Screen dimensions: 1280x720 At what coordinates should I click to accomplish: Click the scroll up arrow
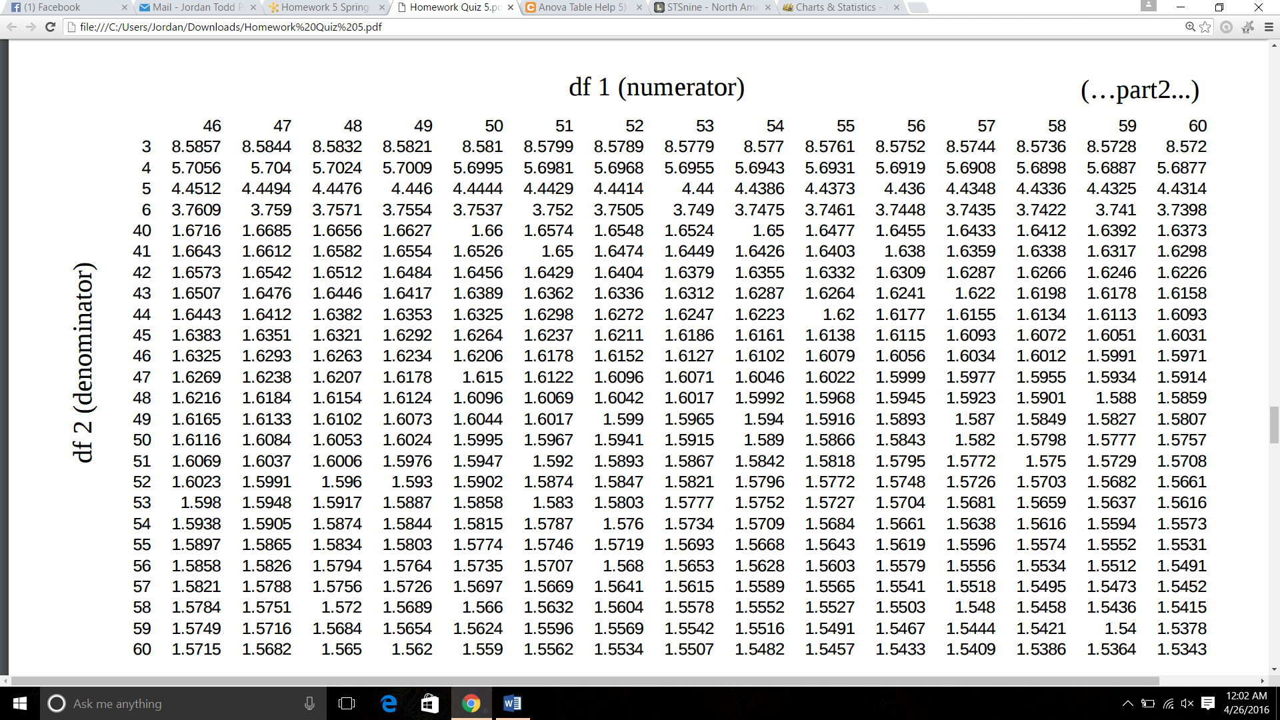click(x=1274, y=45)
